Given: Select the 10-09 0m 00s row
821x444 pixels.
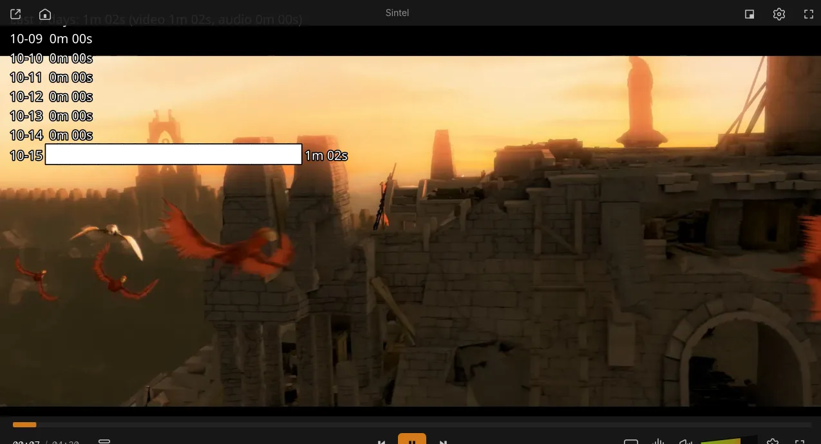Looking at the screenshot, I should [x=52, y=39].
